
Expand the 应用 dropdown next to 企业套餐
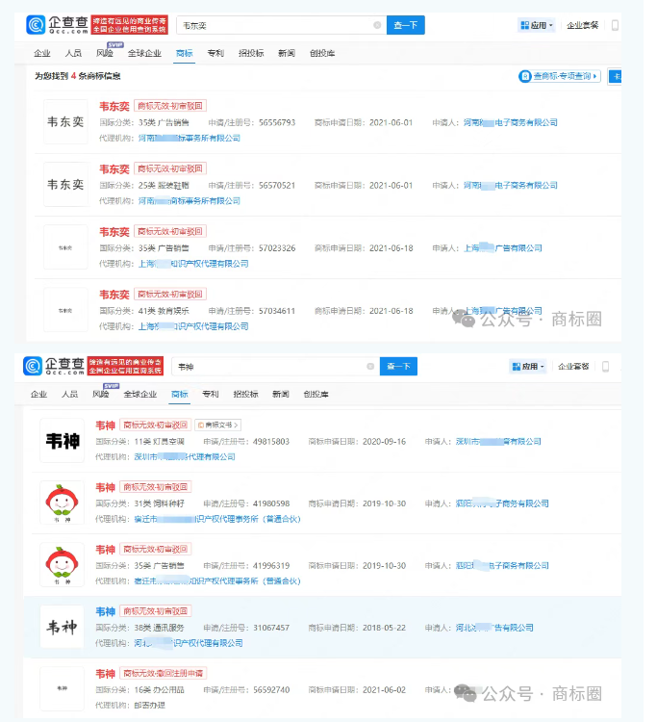[537, 25]
